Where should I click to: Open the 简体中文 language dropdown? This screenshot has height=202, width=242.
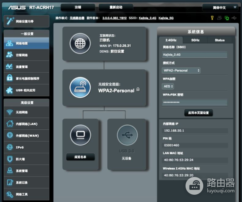coord(220,7)
